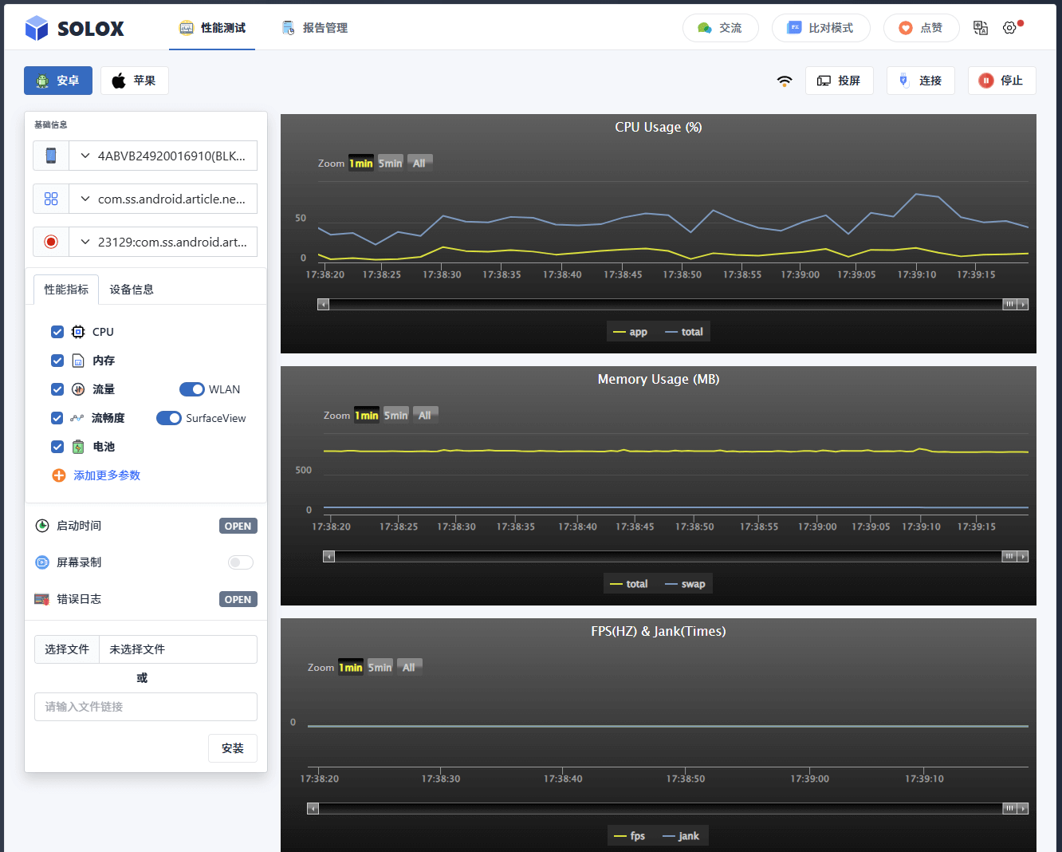
Task: Click OPEN next to 启动时间
Action: tap(238, 526)
